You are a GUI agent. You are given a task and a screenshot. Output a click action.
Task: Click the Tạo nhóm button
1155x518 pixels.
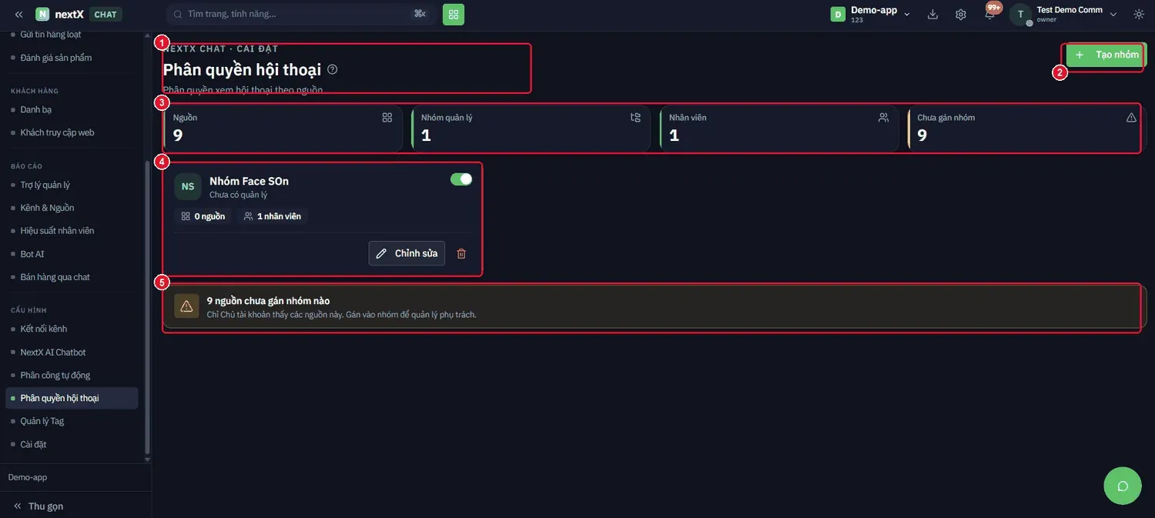point(1106,55)
